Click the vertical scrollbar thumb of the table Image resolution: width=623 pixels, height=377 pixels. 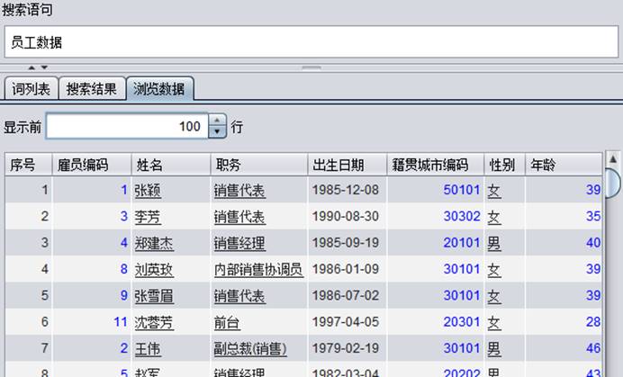tap(613, 184)
